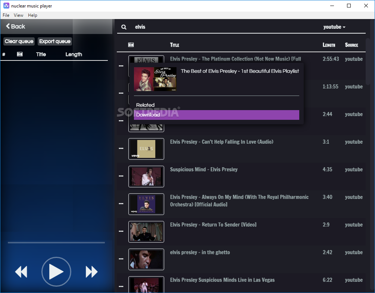375x293 pixels.
Task: Select 'Suspicious Mind - Elvis Presley' title
Action: point(204,169)
